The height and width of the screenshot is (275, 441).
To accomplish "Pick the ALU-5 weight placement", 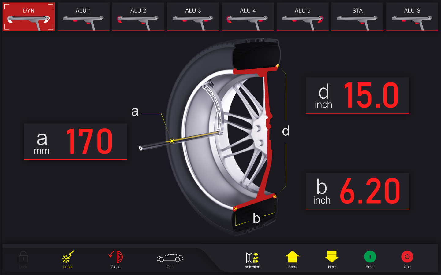I will tap(302, 17).
